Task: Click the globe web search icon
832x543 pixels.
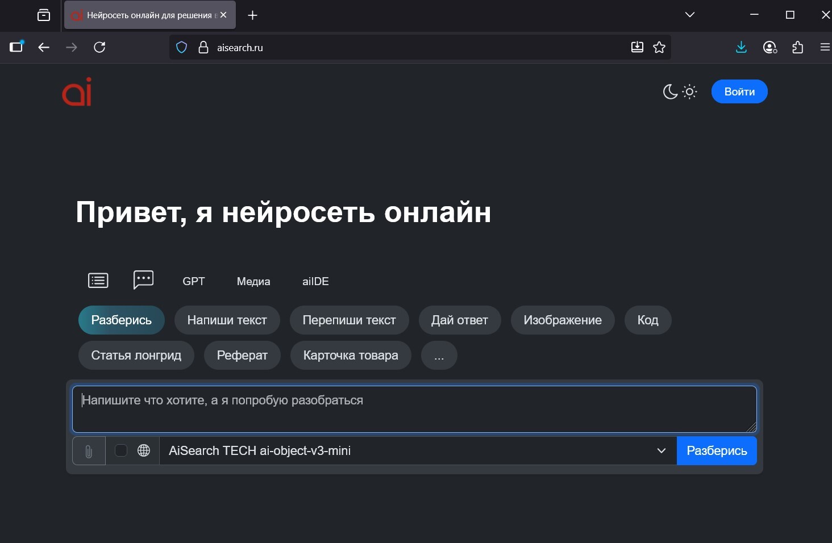Action: coord(144,450)
